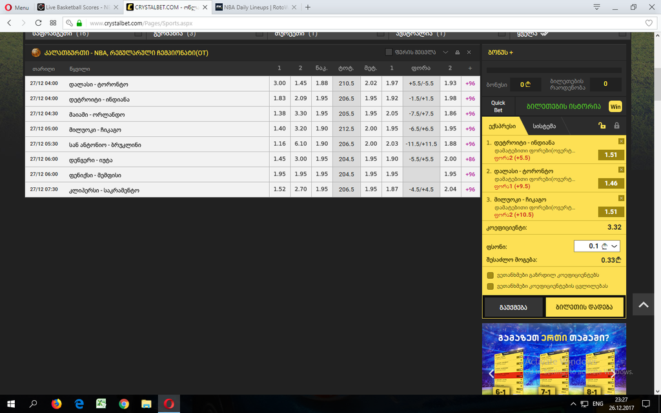Click 2.04 handicap odds for Clippers - Sacramento

[450, 190]
